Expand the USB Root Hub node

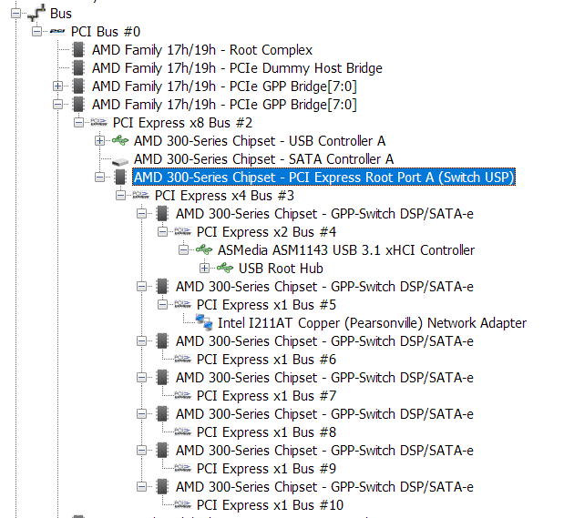click(x=205, y=269)
